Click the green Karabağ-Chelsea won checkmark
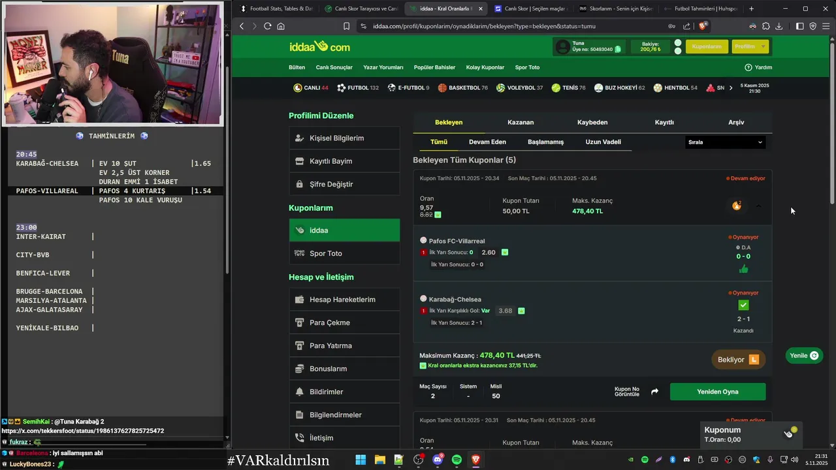This screenshot has width=836, height=470. click(743, 305)
